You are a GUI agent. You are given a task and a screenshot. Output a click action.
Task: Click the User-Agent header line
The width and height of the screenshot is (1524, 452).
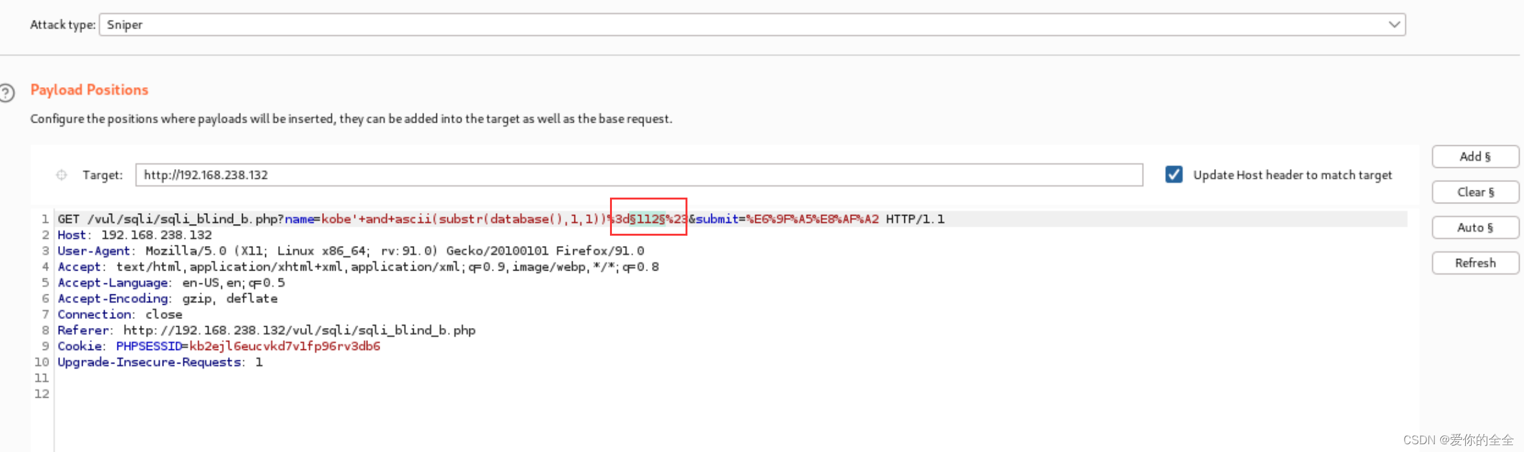(x=351, y=251)
